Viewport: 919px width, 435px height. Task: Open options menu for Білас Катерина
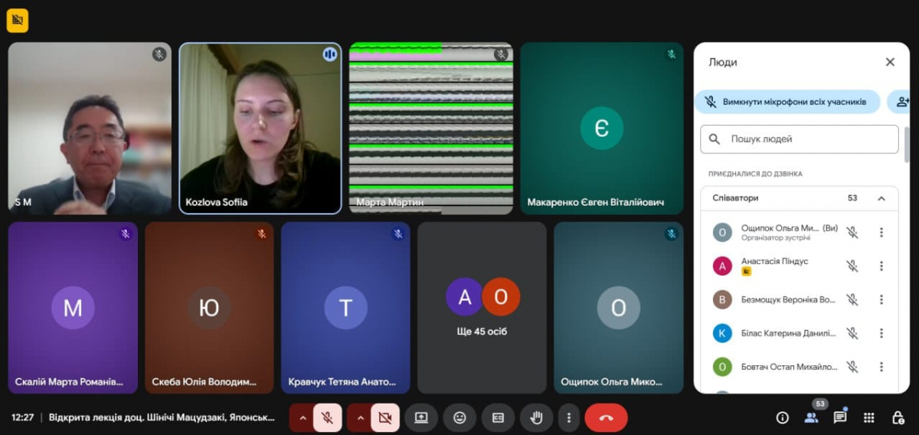click(881, 333)
